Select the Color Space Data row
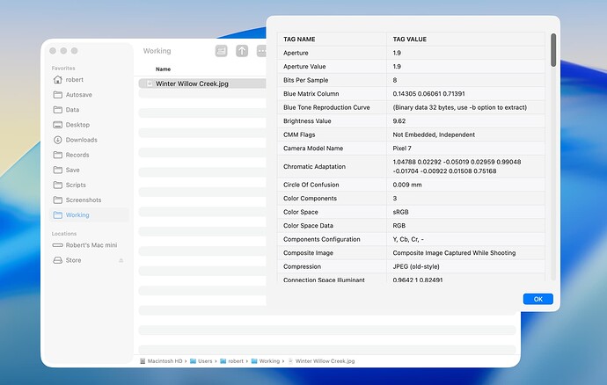 coord(411,226)
